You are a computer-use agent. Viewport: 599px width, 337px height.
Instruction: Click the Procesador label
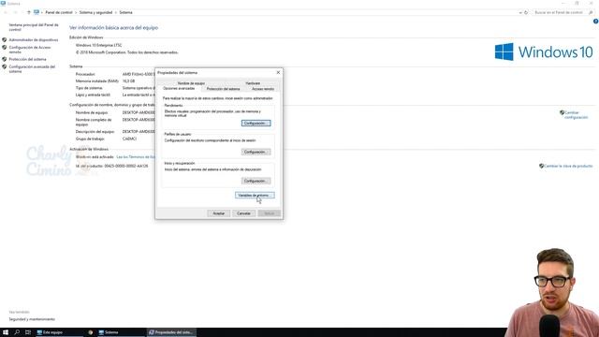[85, 74]
